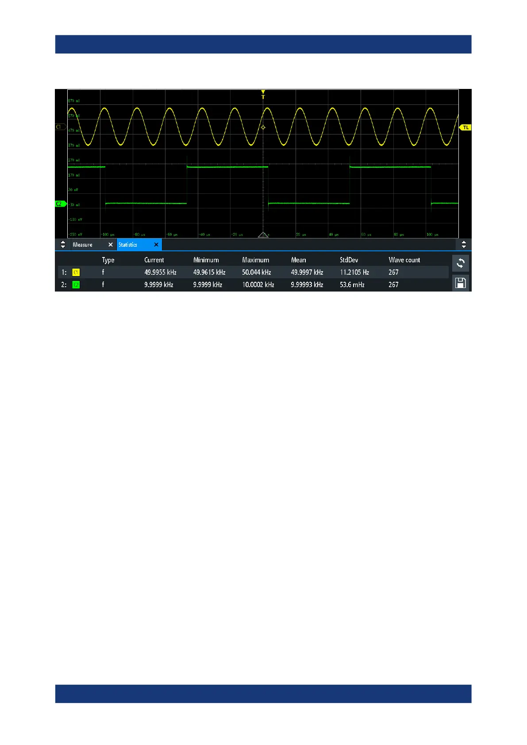Select the green C2 channel marker

[60, 204]
